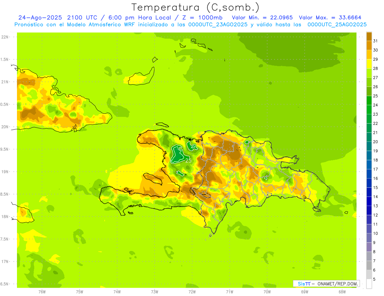
Task: Click the '21N' latitude axis label
Action: (x=5, y=82)
